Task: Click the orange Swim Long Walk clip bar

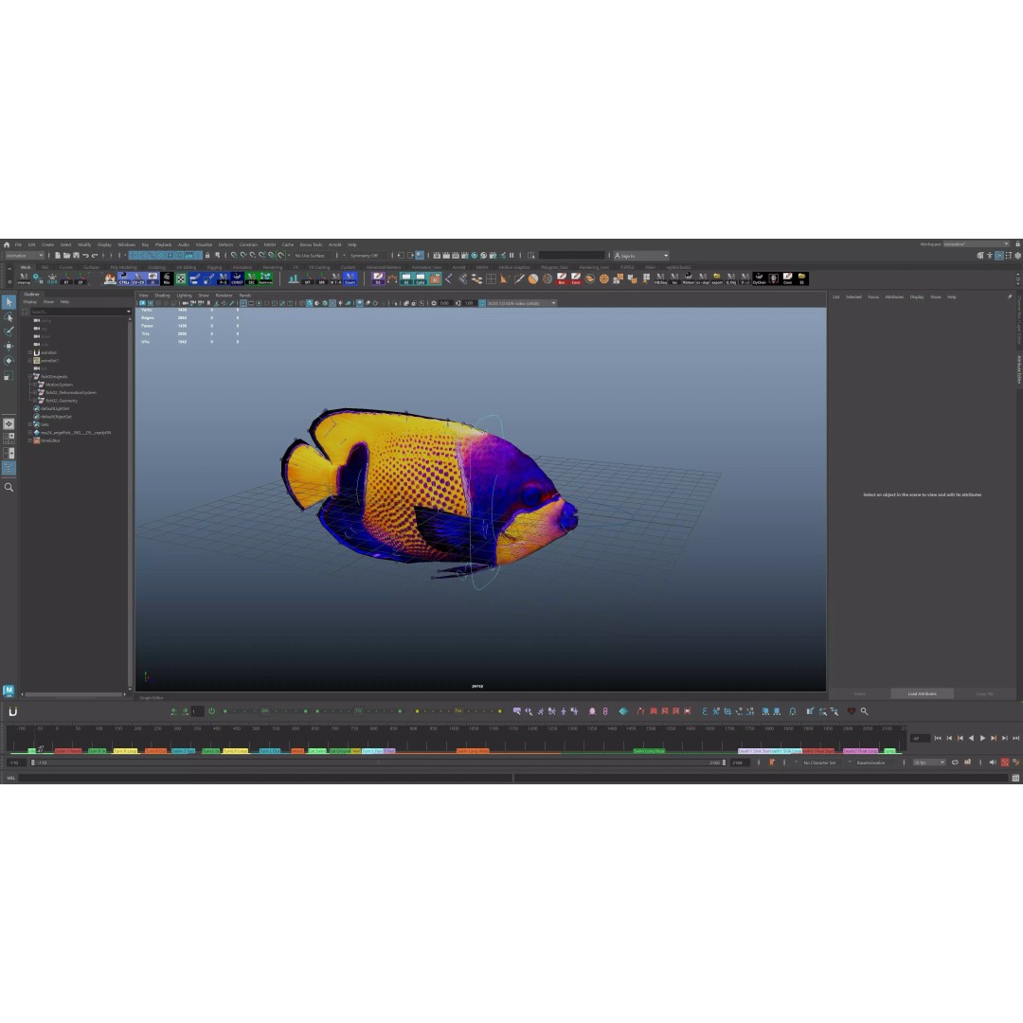Action: 473,751
